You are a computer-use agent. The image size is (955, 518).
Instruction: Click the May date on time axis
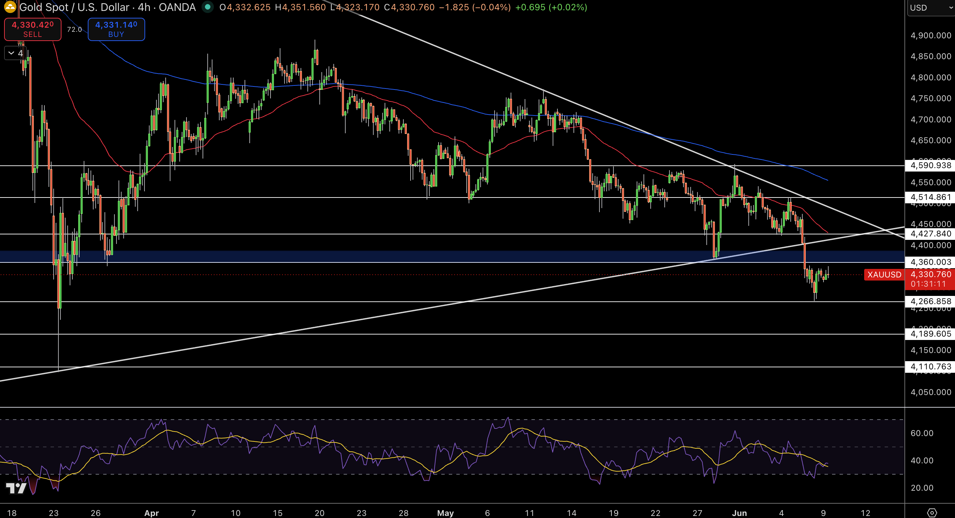coord(445,513)
